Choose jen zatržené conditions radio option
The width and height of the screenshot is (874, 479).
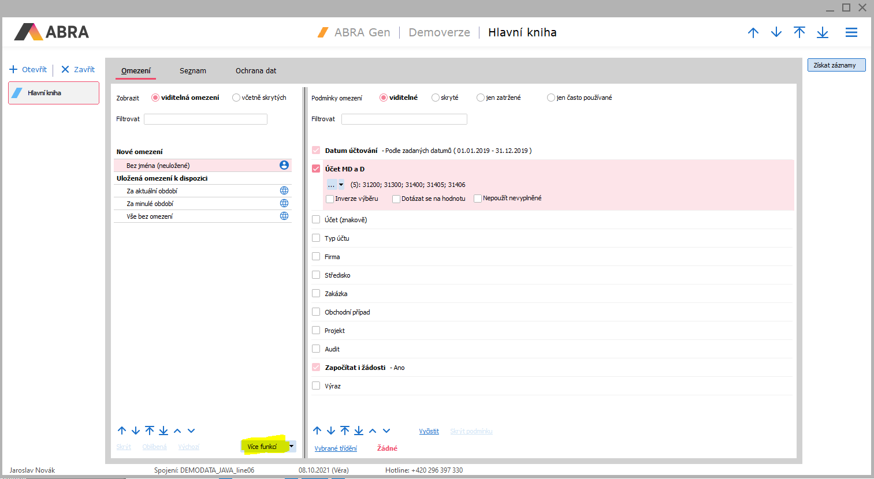pos(481,98)
